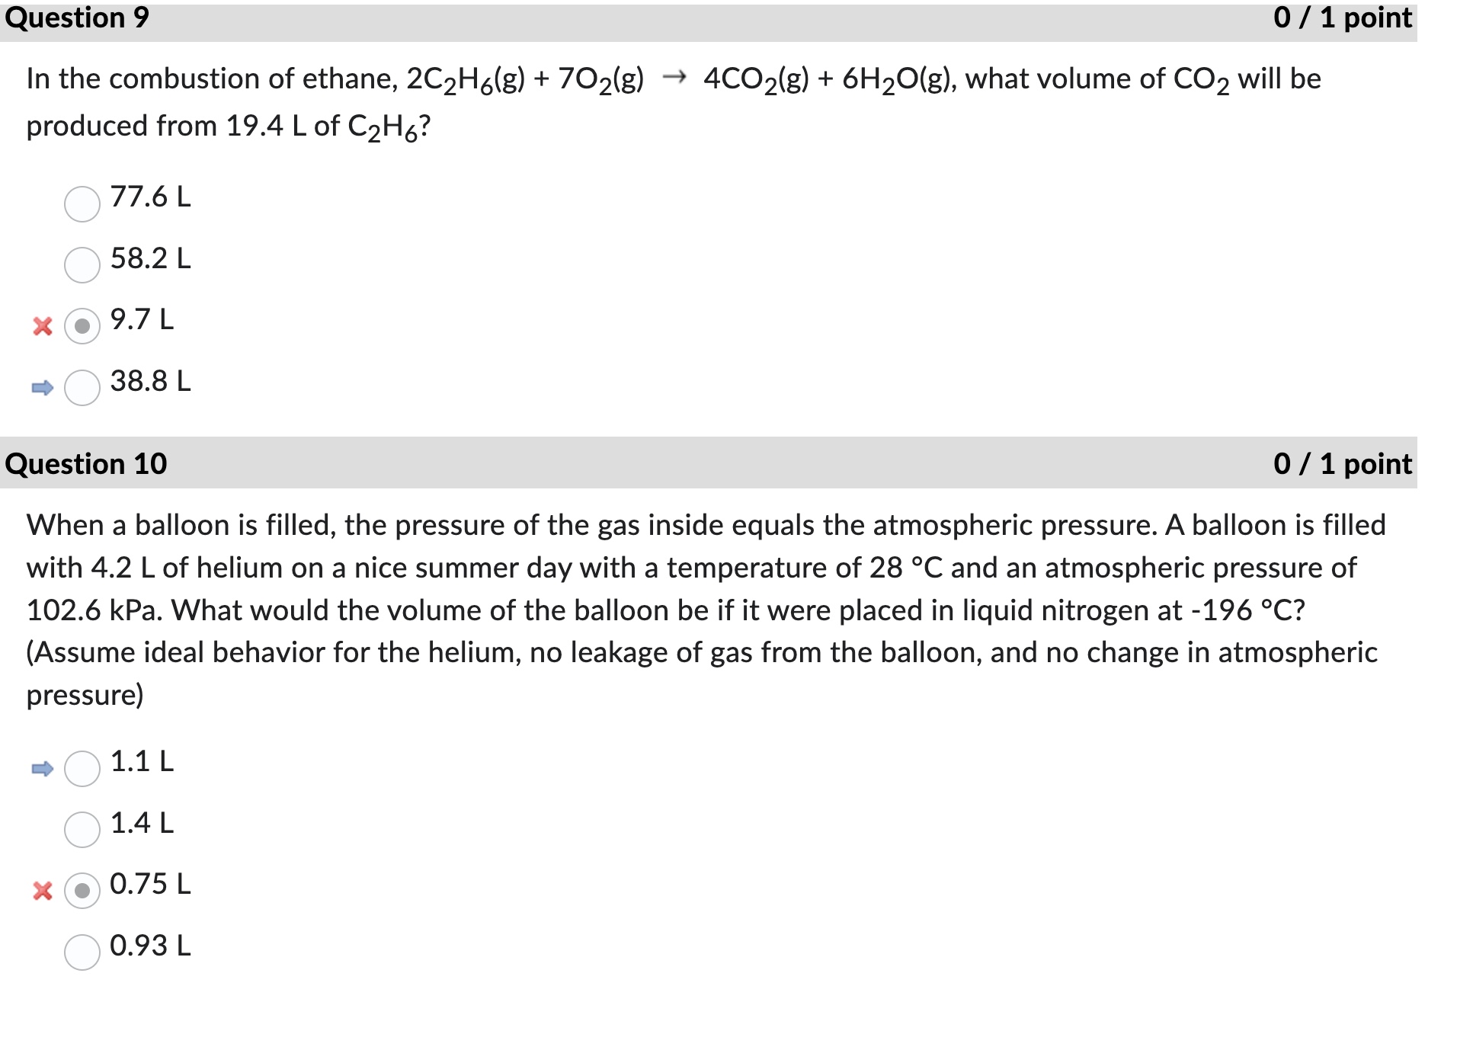This screenshot has width=1457, height=1050.
Task: Select the 77.6 L radio button
Action: (x=81, y=204)
